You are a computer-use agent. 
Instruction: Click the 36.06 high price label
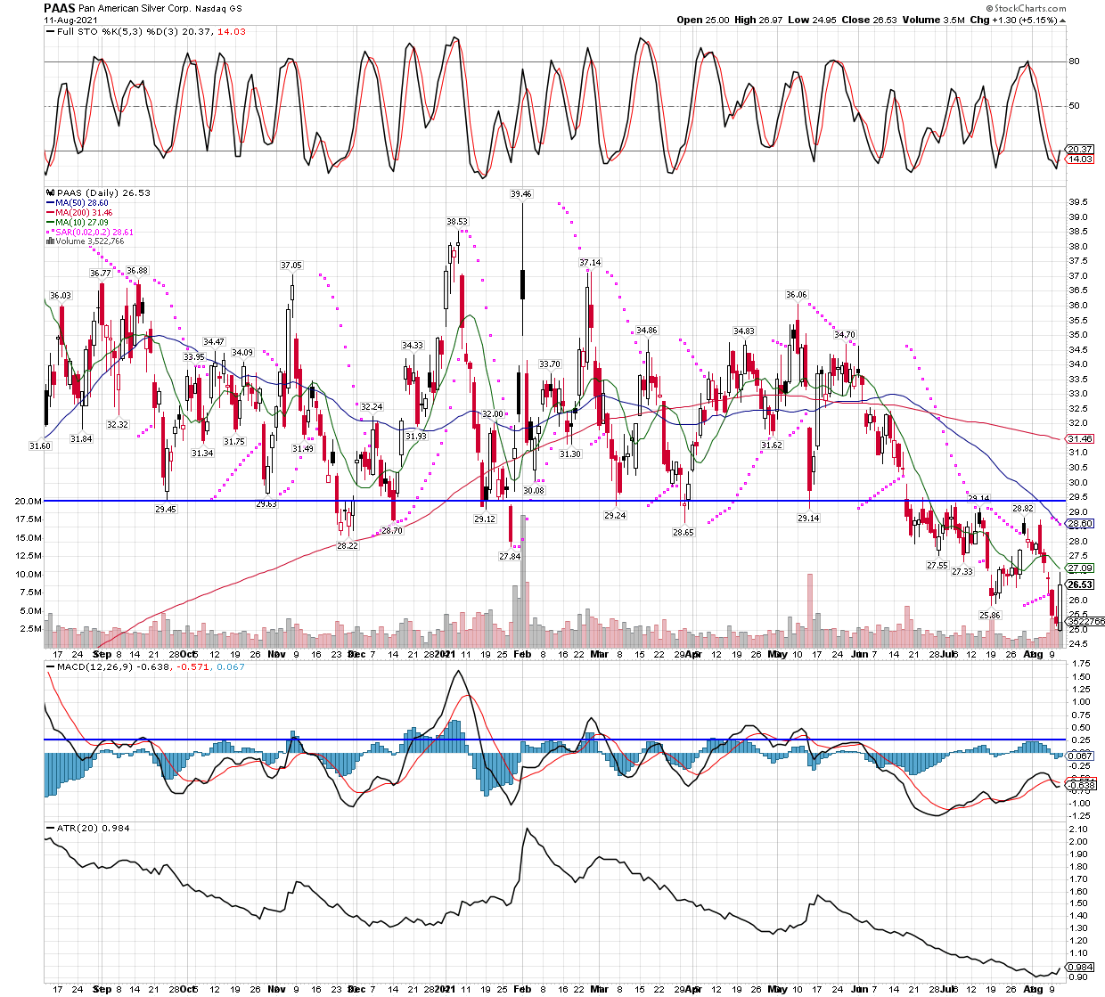click(x=796, y=295)
